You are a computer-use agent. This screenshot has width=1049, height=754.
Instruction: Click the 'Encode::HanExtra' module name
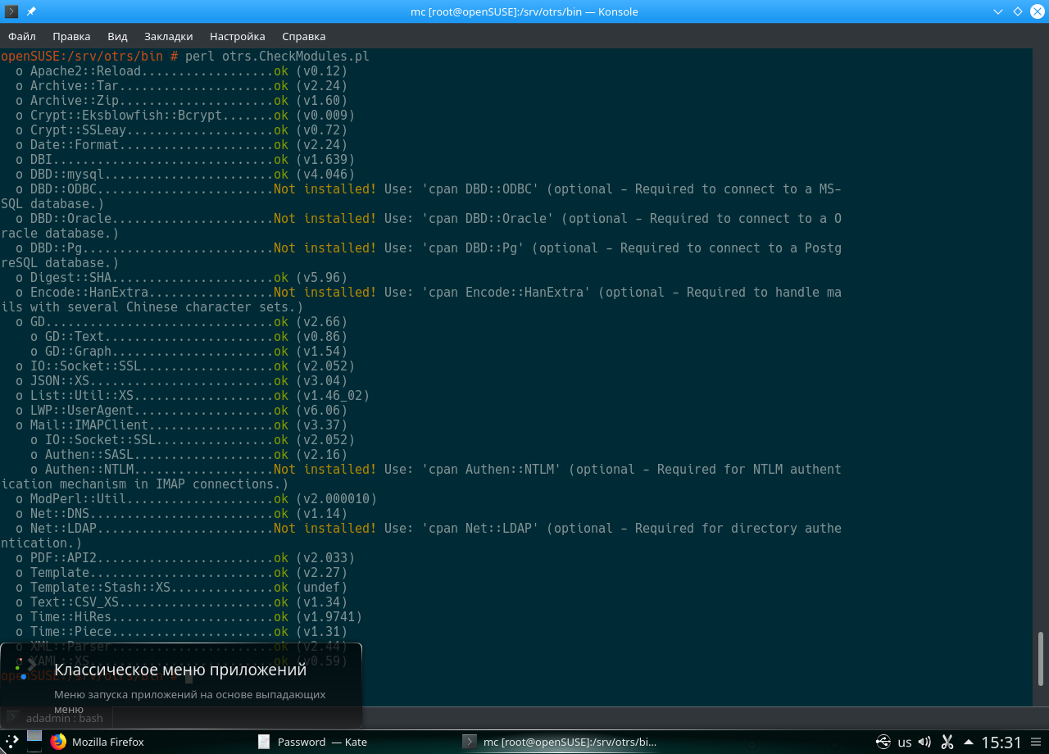(89, 293)
